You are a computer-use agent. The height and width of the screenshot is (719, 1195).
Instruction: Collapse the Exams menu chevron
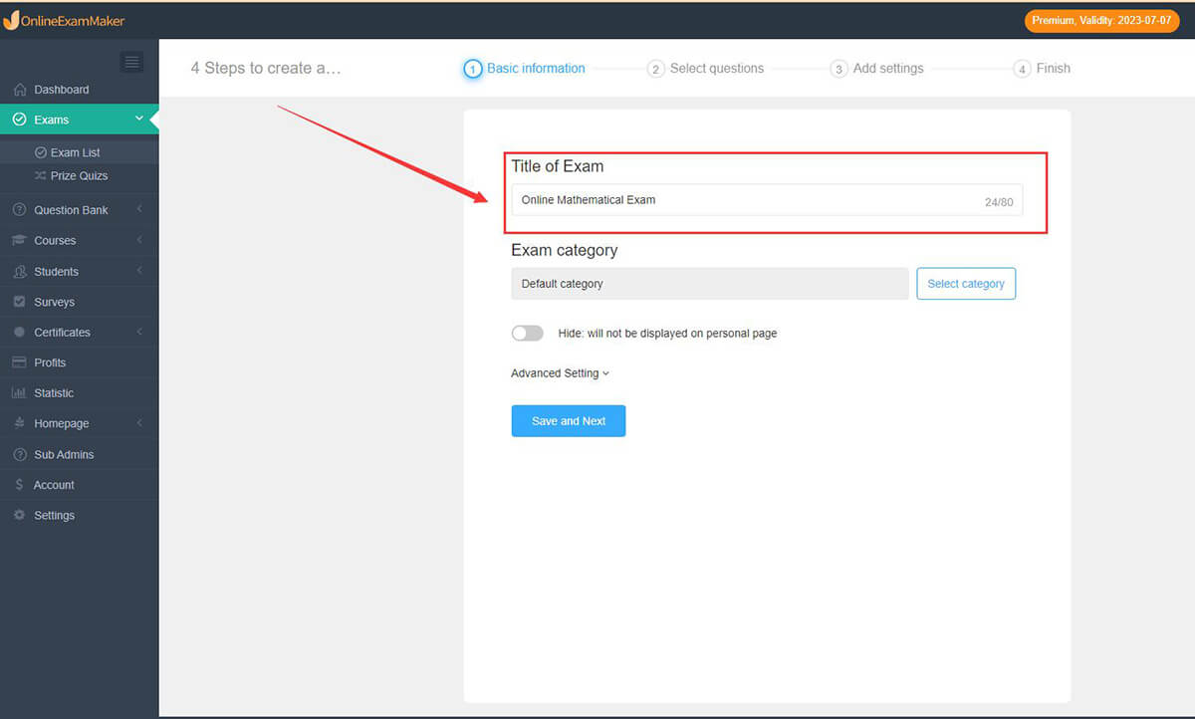[x=139, y=120]
